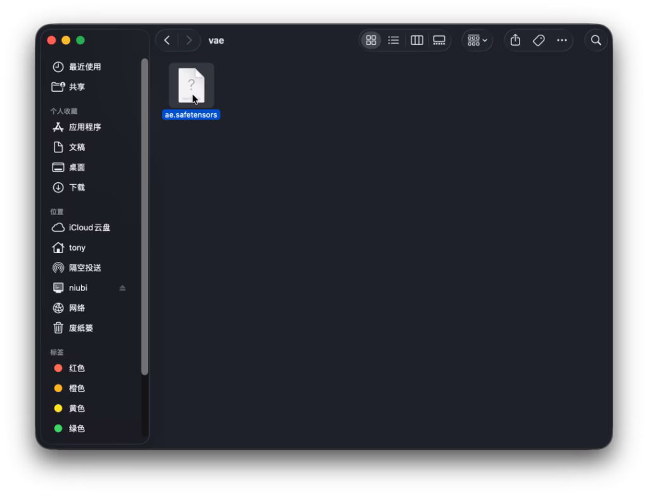Select the ae.safetensors file icon

coord(191,85)
